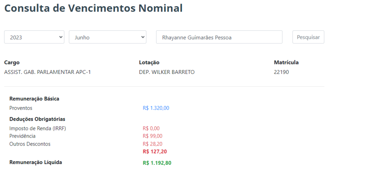
Task: Click the Imposto de Renda (IRRF) label
Action: [38, 128]
